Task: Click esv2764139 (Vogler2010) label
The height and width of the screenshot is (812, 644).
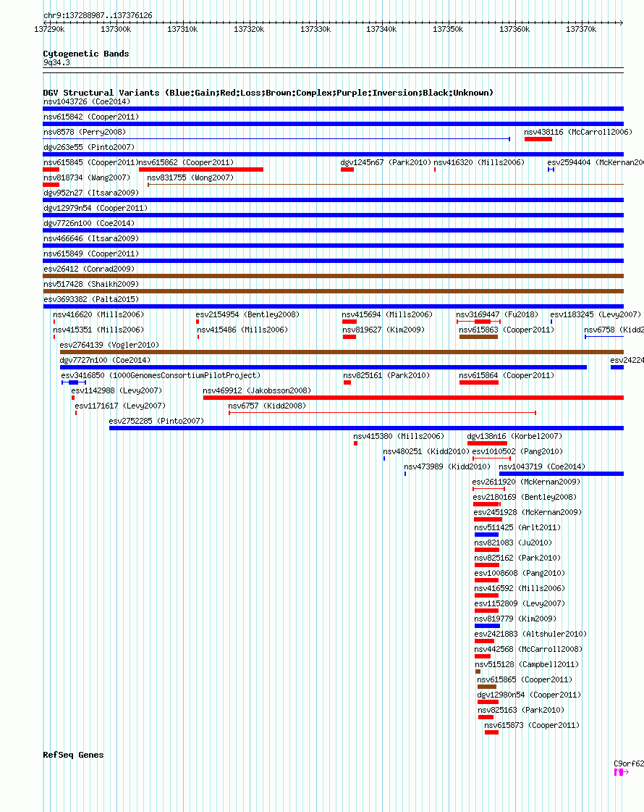Action: 109,345
